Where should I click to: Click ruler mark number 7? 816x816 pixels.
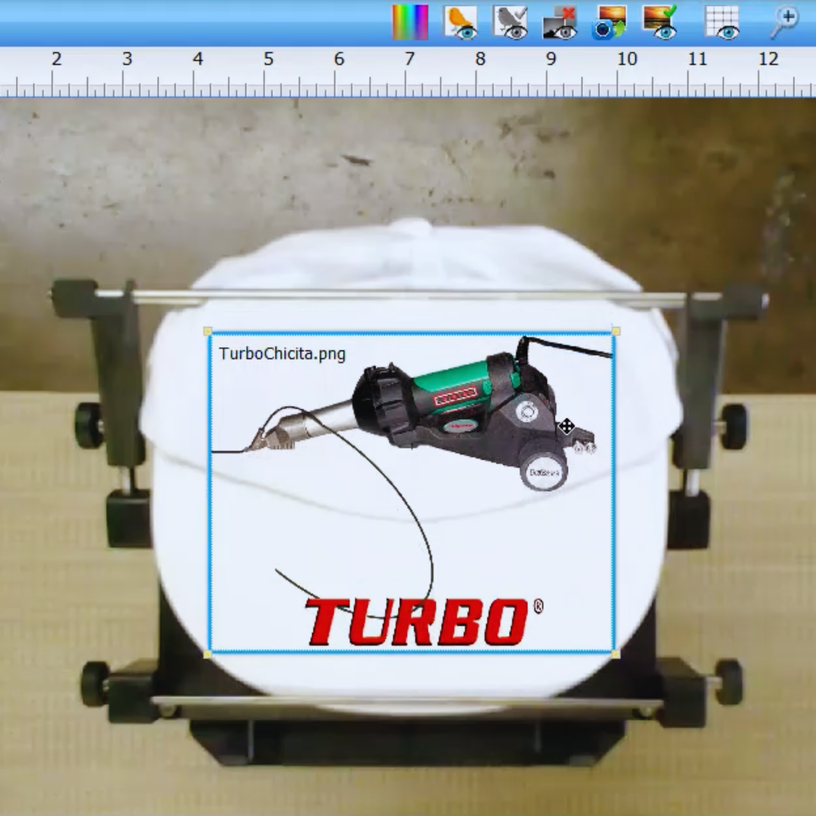[409, 59]
